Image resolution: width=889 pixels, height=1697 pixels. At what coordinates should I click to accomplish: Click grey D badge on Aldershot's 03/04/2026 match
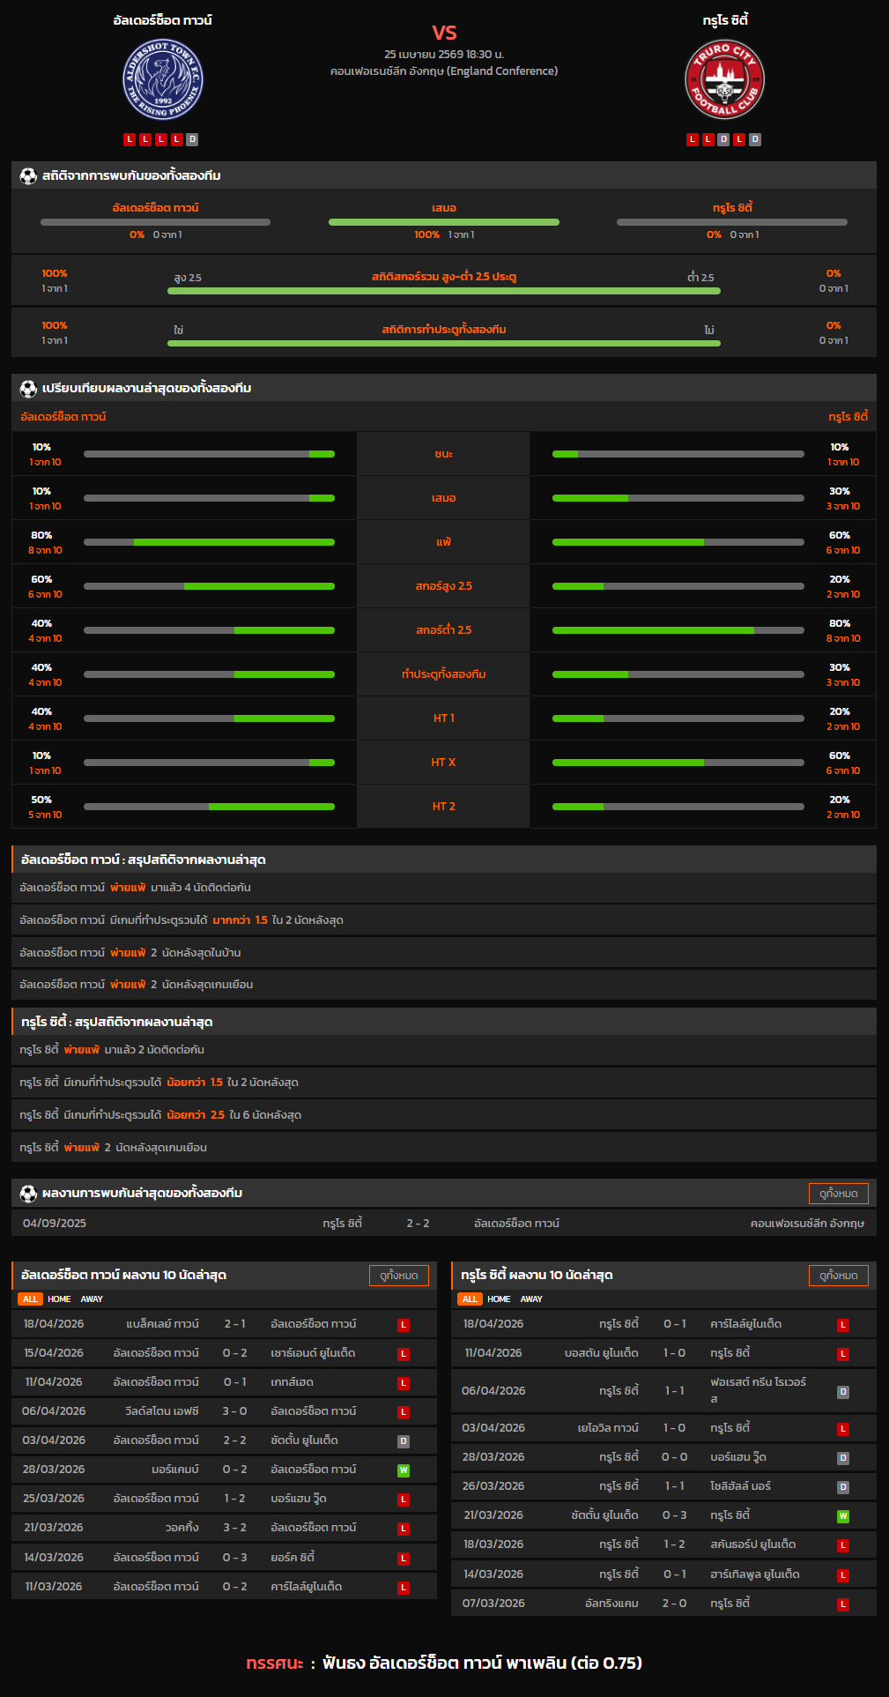pyautogui.click(x=404, y=1440)
